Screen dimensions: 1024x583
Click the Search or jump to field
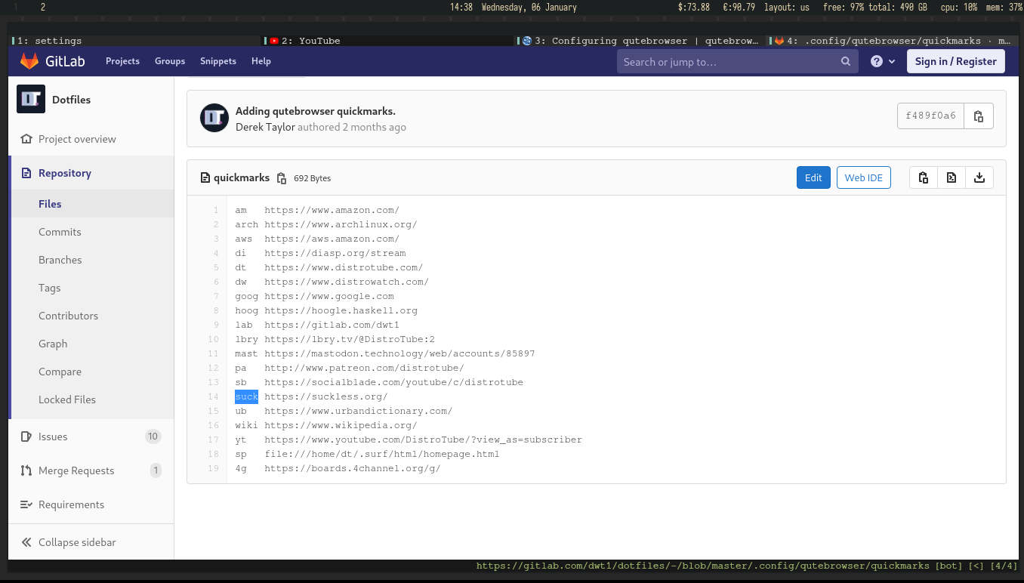(737, 62)
